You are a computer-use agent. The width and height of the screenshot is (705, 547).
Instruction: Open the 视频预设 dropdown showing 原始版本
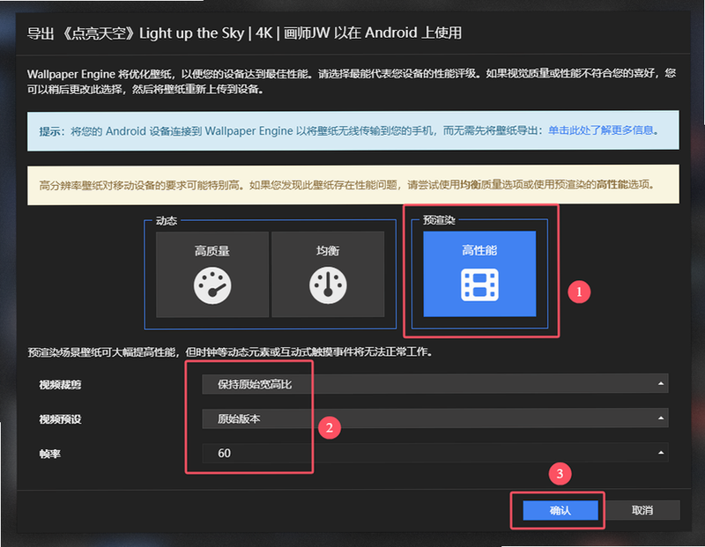coord(434,418)
